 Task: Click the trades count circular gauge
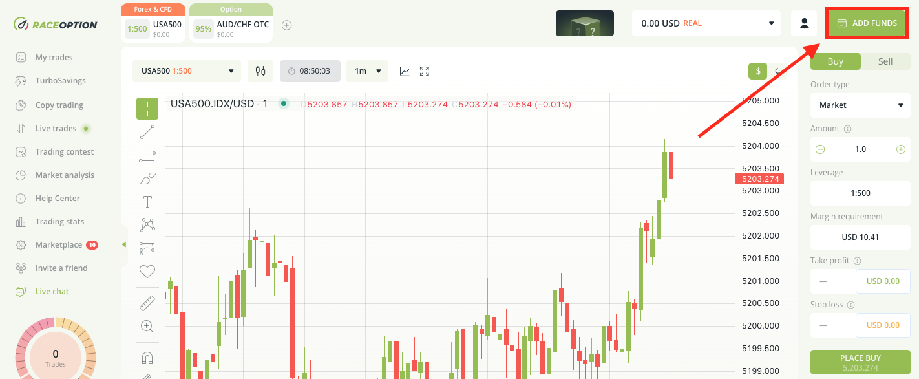pos(56,354)
